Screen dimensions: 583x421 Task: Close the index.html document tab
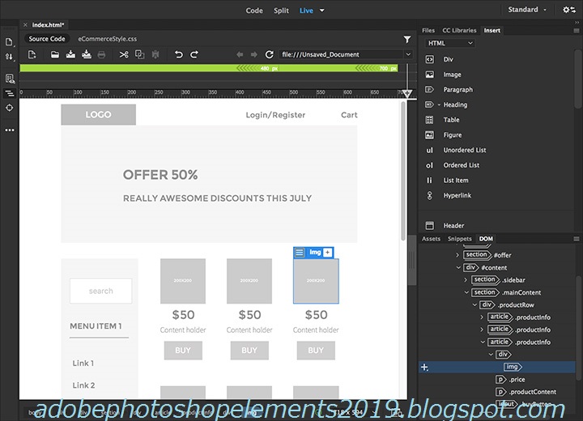coord(25,25)
